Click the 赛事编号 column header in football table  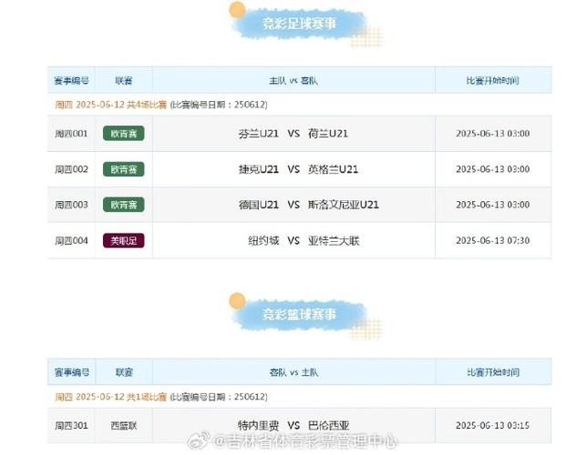[71, 80]
